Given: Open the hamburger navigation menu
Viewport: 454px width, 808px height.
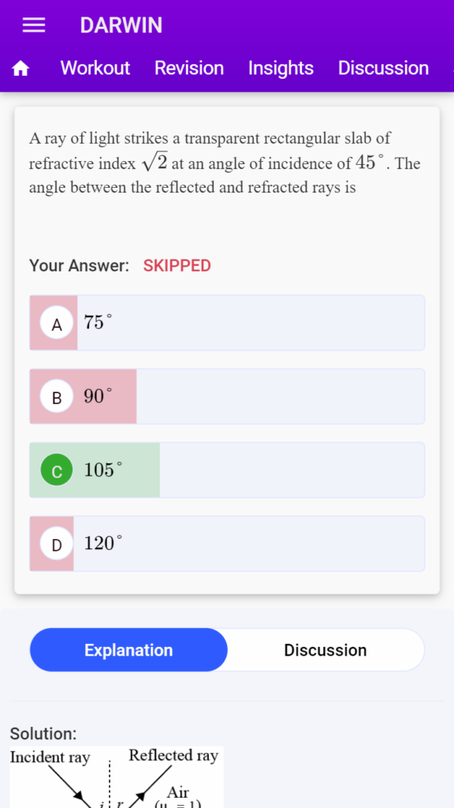Looking at the screenshot, I should point(34,25).
